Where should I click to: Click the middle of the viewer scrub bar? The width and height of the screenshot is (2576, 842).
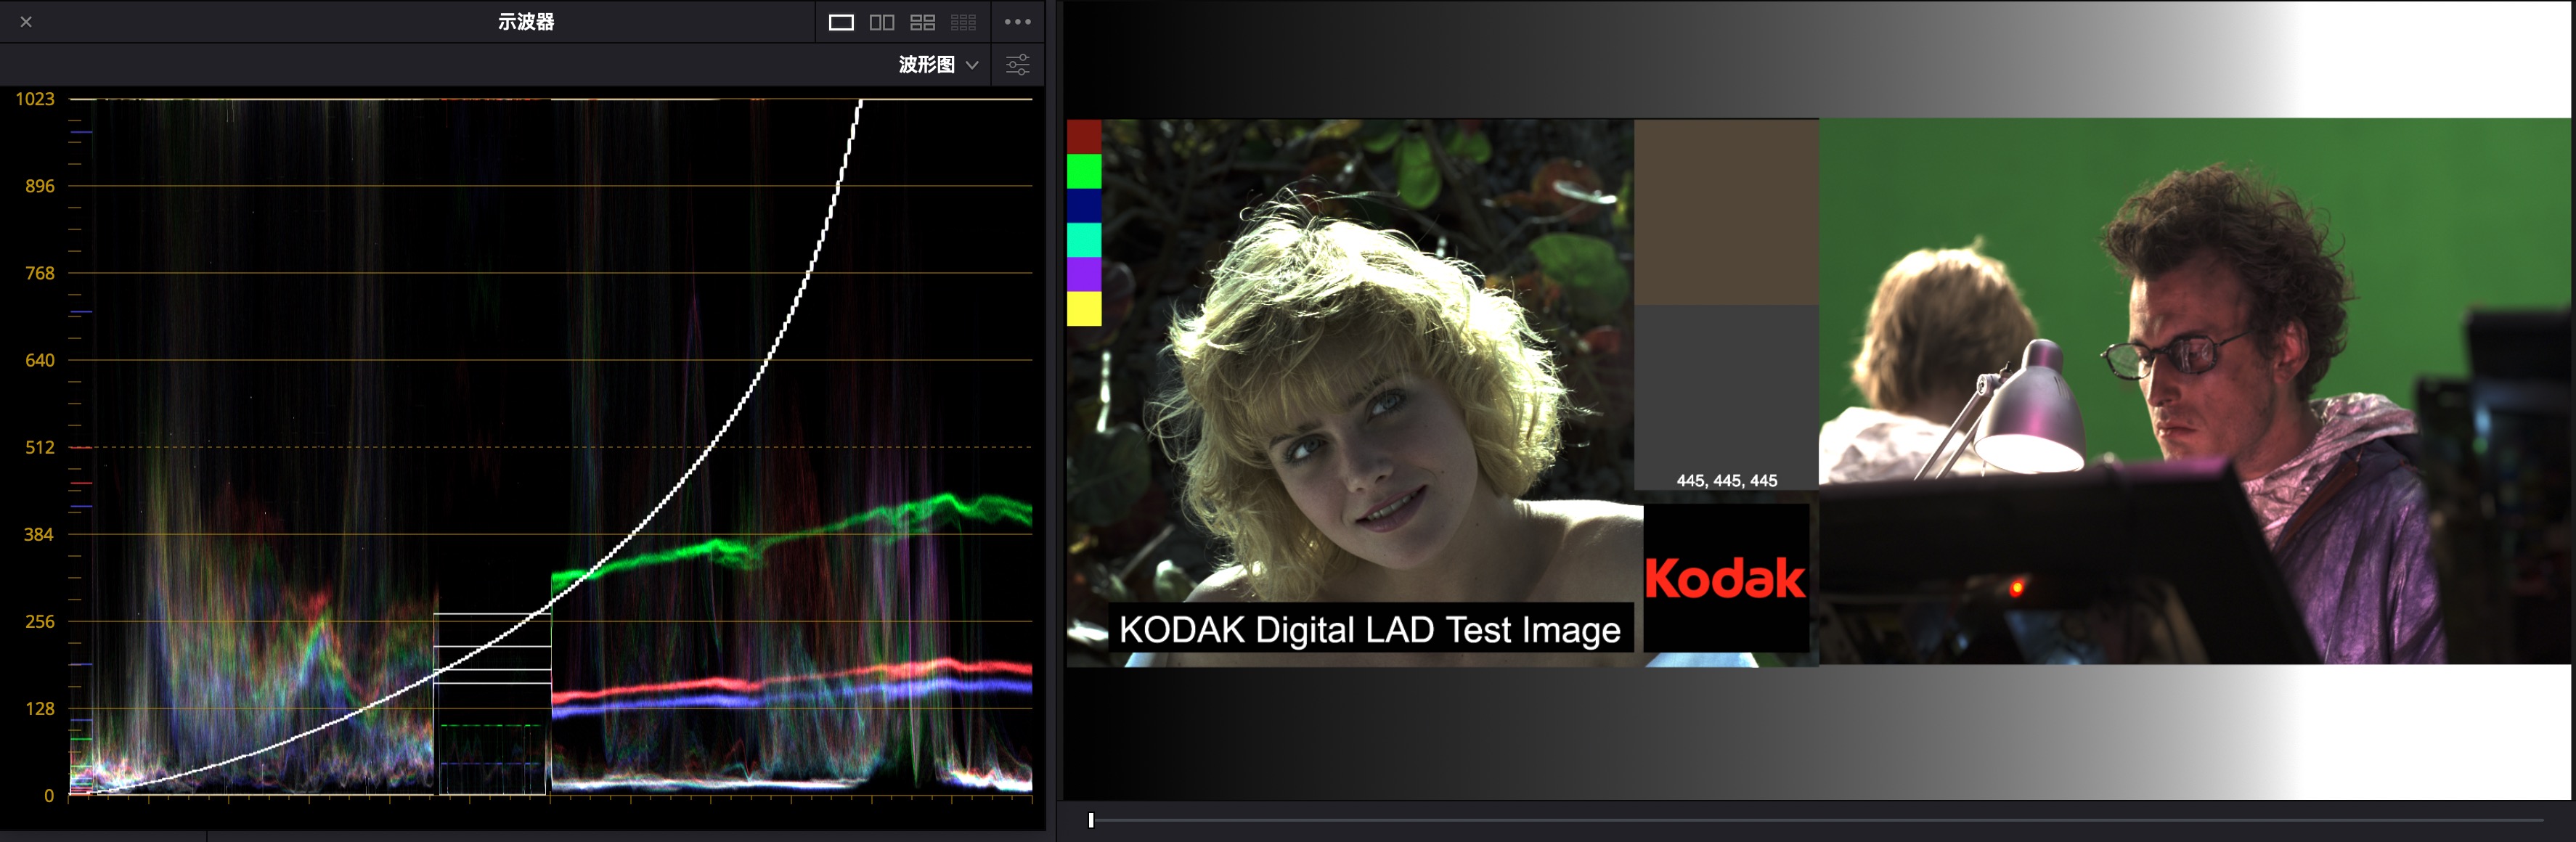(1816, 820)
